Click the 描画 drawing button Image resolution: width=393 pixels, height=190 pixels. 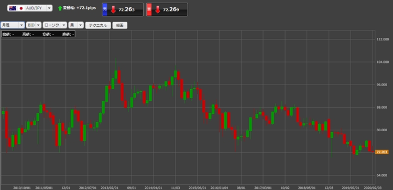[120, 25]
